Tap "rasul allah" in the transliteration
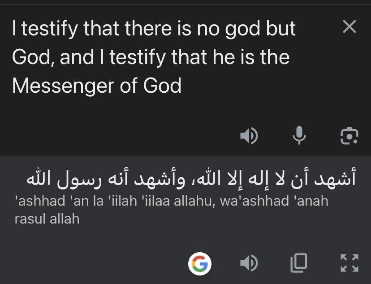Image resolution: width=371 pixels, height=284 pixels. coord(47,219)
